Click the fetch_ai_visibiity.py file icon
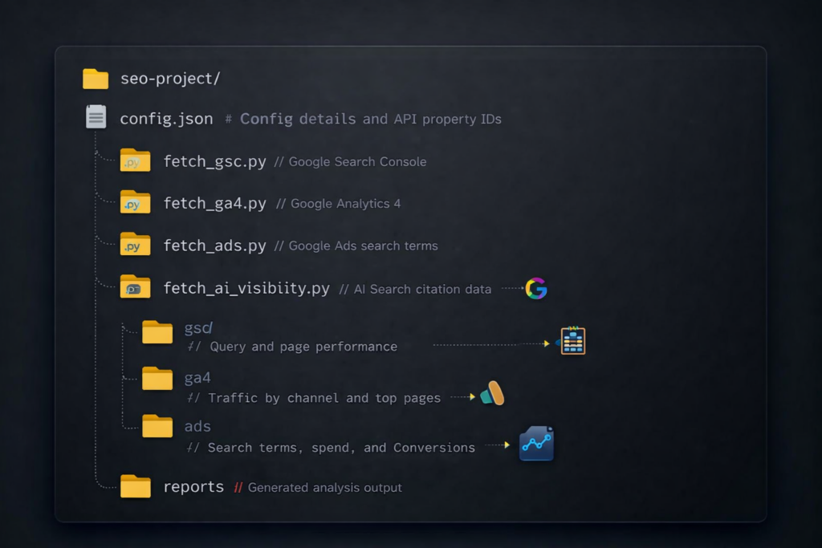822x548 pixels. (x=134, y=286)
